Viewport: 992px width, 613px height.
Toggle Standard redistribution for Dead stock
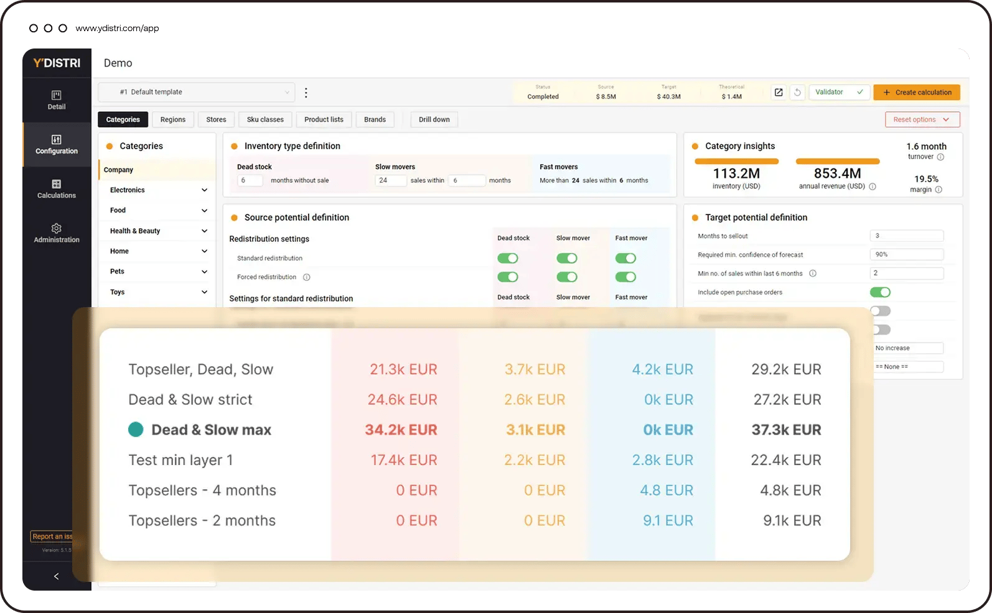[x=507, y=259]
